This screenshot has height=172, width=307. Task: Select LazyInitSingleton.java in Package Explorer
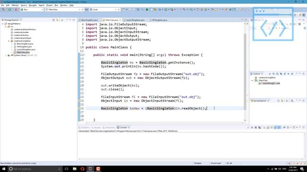point(26,50)
